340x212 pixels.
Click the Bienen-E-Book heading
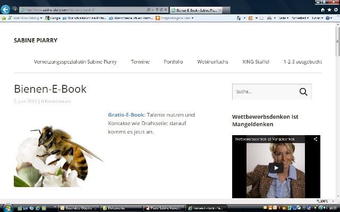click(50, 89)
